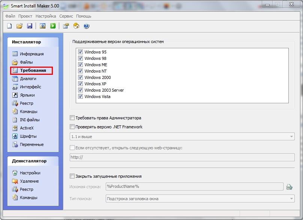Go to the Файлы section label

pyautogui.click(x=26, y=62)
